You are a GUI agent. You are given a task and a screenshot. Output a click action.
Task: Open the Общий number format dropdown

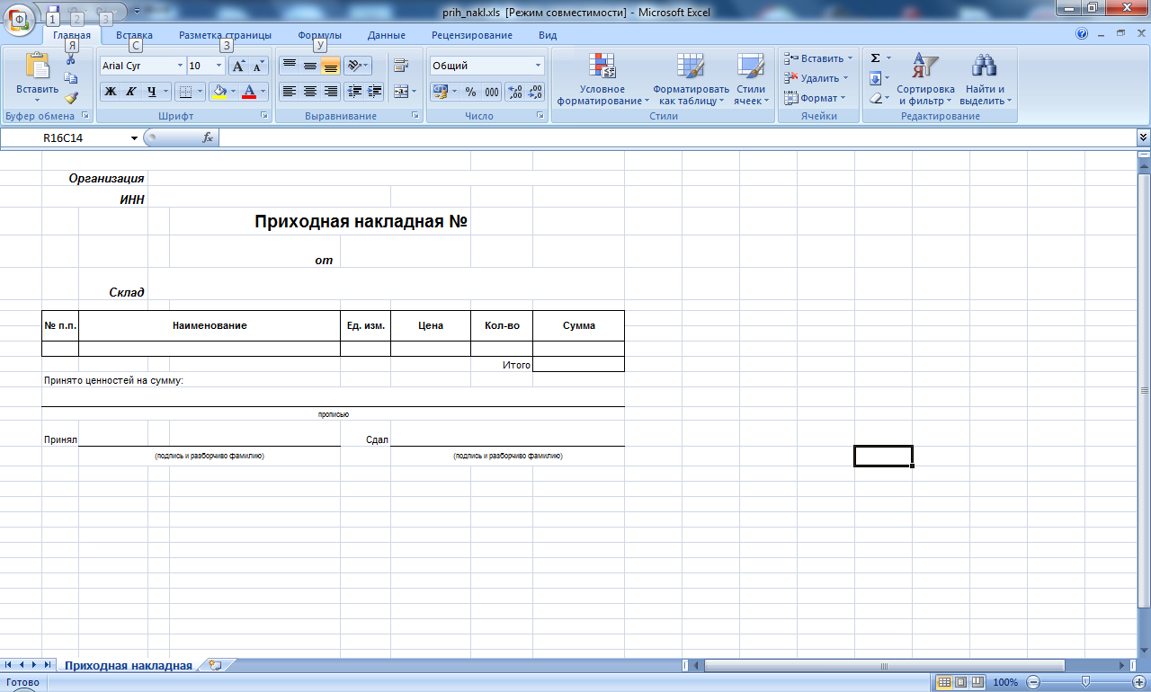tap(539, 66)
